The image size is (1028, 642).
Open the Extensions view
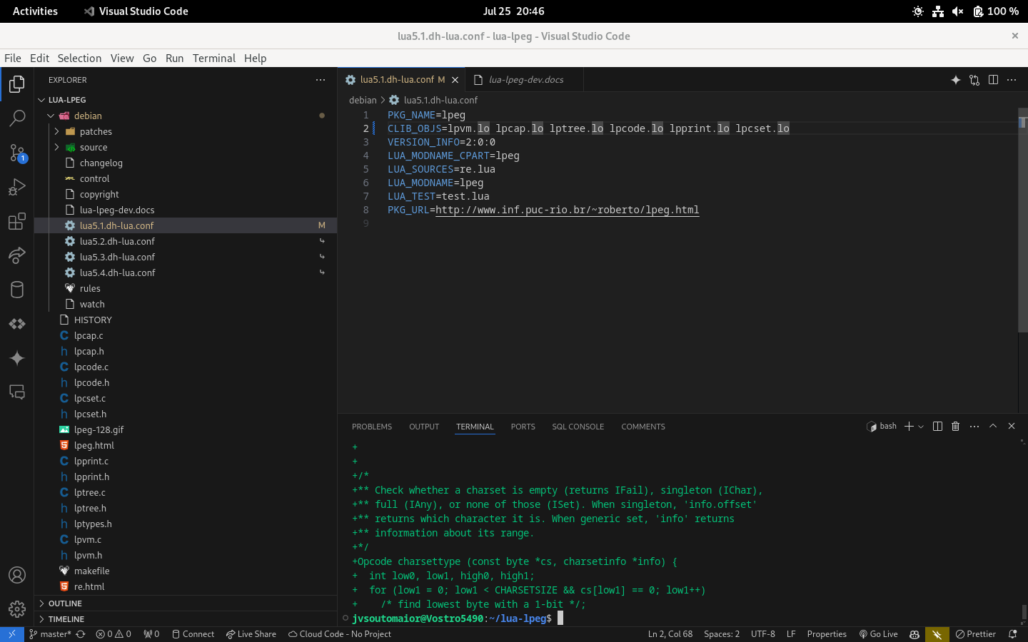[17, 221]
